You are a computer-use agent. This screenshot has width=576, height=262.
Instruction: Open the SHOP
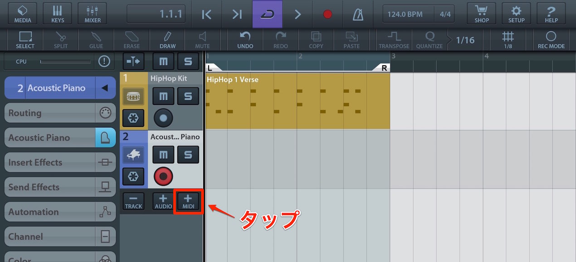click(x=482, y=14)
